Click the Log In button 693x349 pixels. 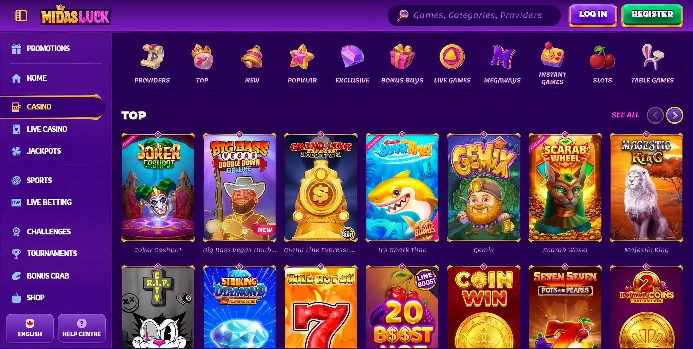coord(593,15)
